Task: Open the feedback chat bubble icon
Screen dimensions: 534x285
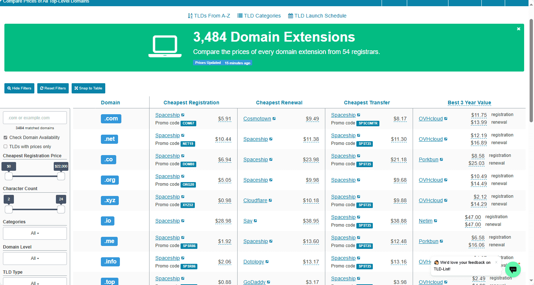Action: tap(513, 269)
